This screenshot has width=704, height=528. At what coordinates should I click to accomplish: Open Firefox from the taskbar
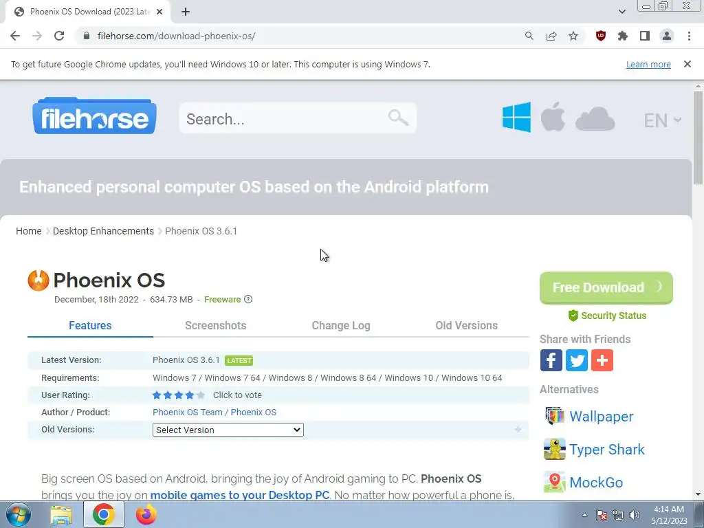[x=146, y=514]
